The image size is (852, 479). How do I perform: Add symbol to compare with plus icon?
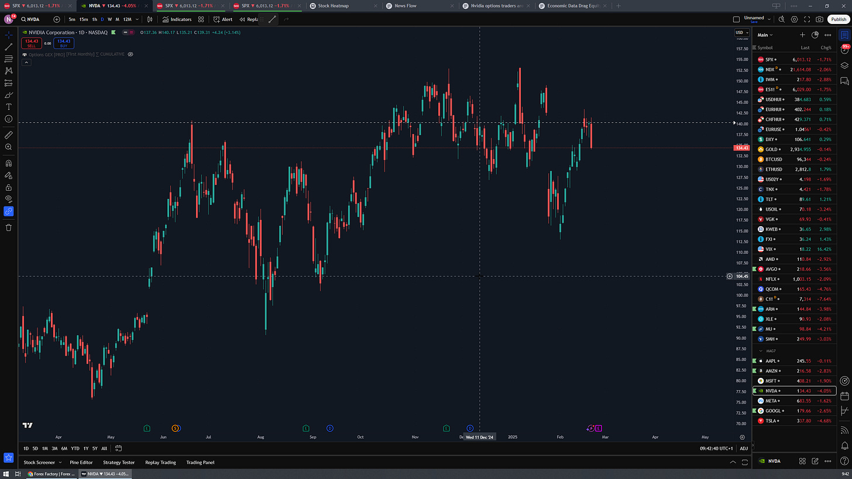(57, 19)
